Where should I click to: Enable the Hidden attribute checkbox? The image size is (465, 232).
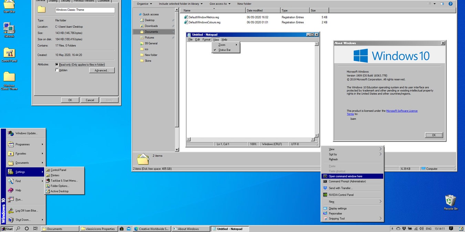(57, 70)
